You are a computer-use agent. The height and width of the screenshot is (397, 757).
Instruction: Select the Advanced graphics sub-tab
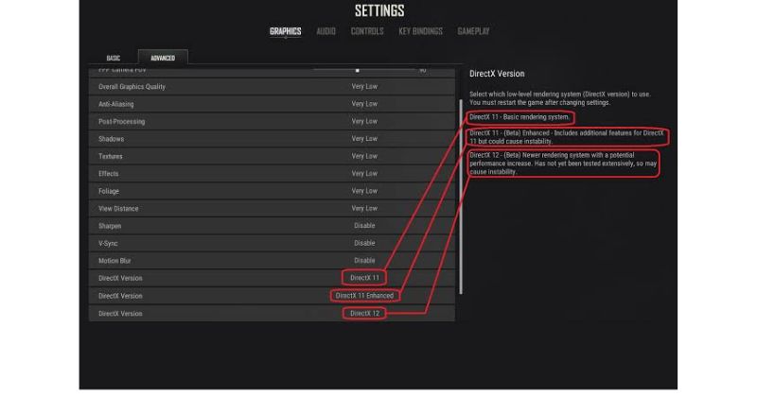[x=163, y=58]
